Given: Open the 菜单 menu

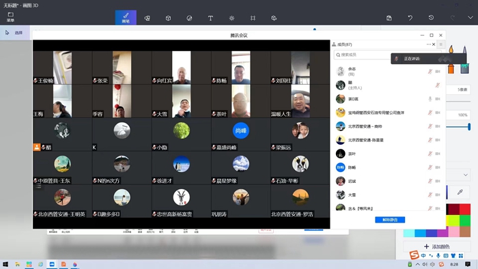Looking at the screenshot, I should (11, 17).
